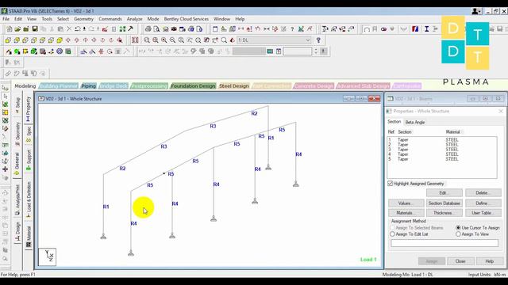
Task: Click the Close button in Properties dialog
Action: (x=460, y=261)
